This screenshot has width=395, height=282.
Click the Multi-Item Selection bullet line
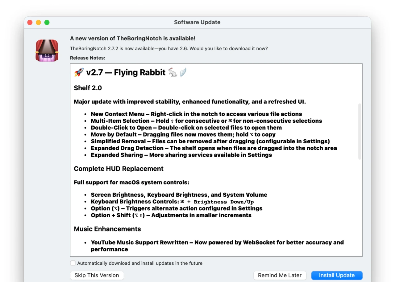[x=206, y=121]
